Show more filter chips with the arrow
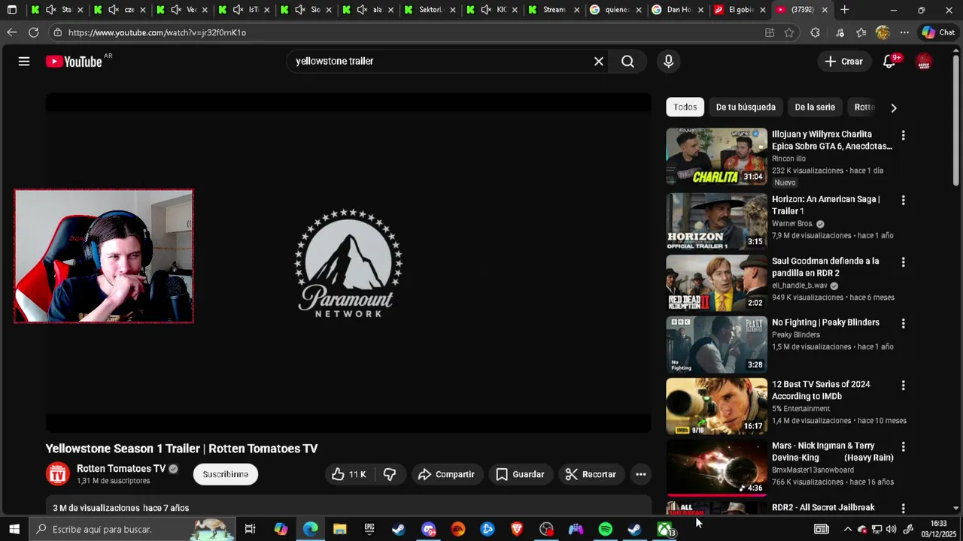Image resolution: width=963 pixels, height=541 pixels. coord(894,107)
